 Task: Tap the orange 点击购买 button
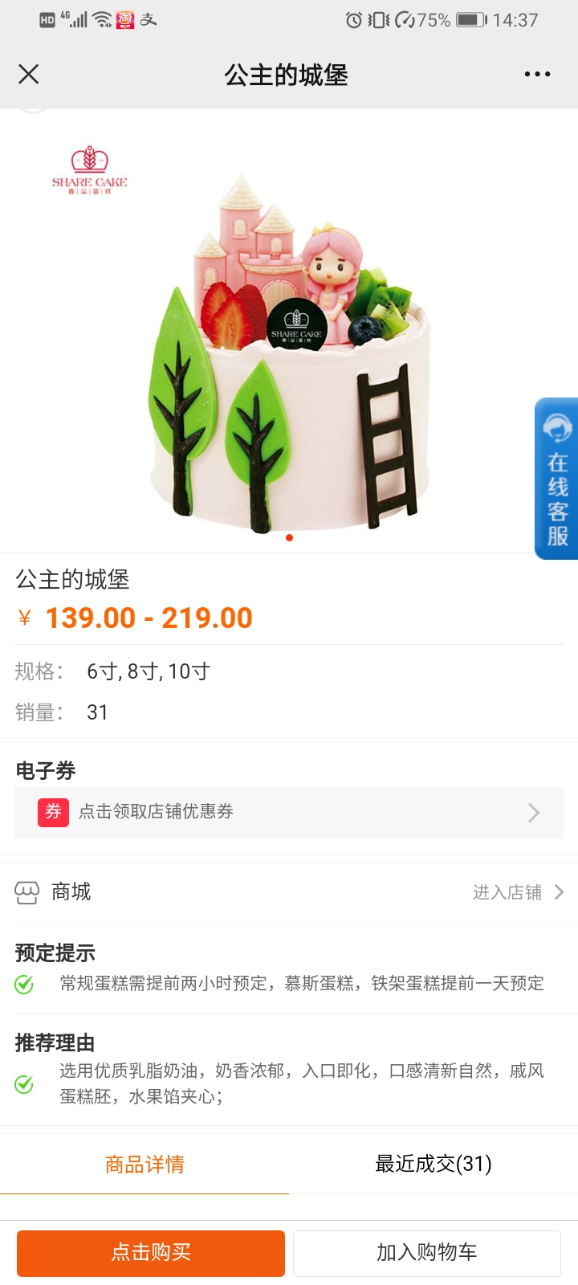(151, 1253)
